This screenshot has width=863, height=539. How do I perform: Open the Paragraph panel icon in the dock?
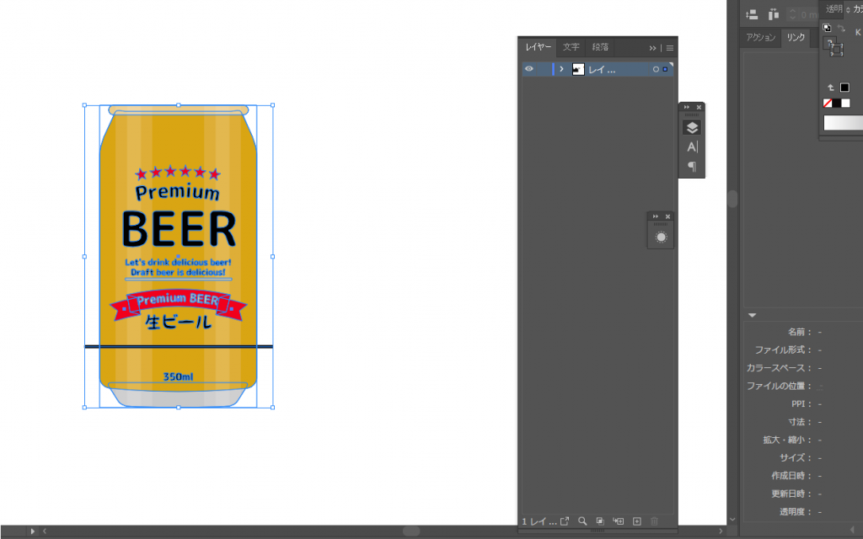tap(692, 166)
